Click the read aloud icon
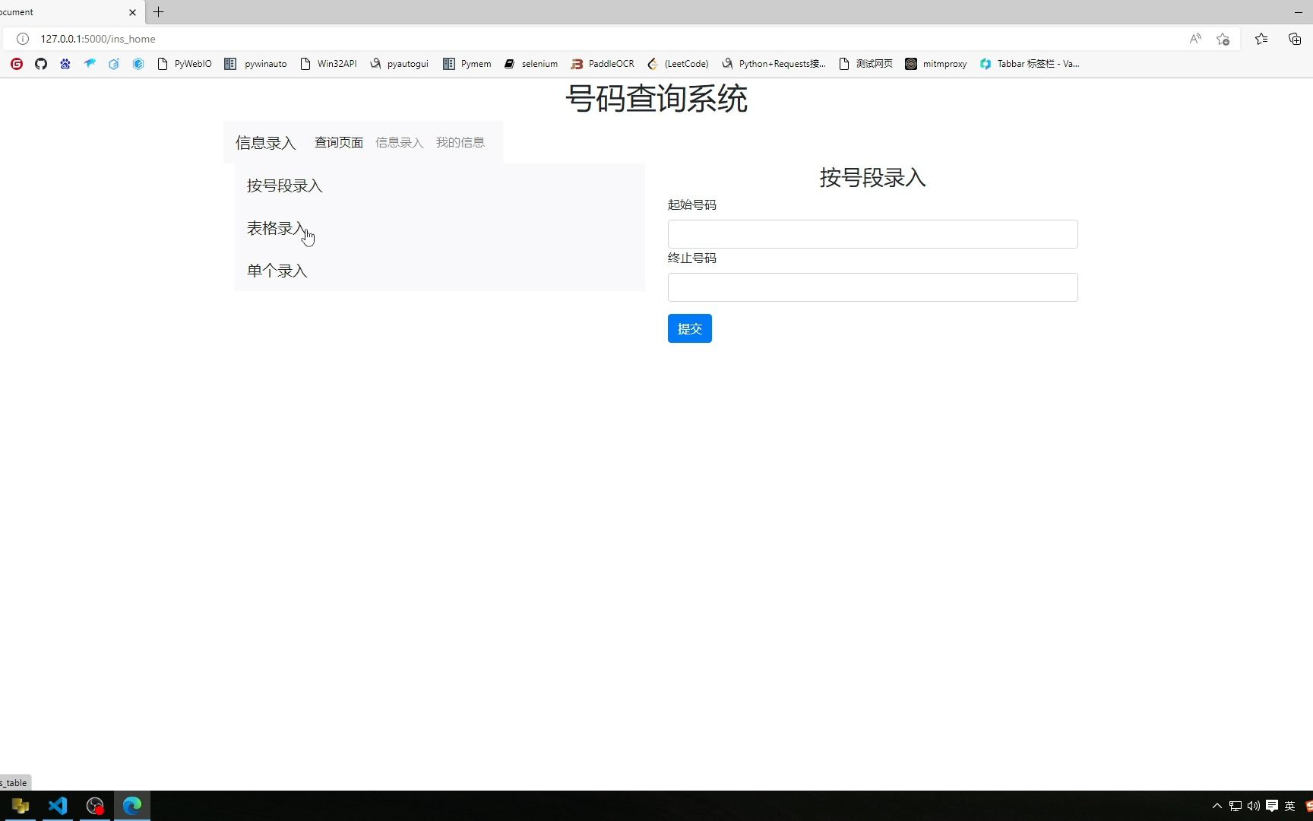The width and height of the screenshot is (1313, 821). (x=1195, y=39)
